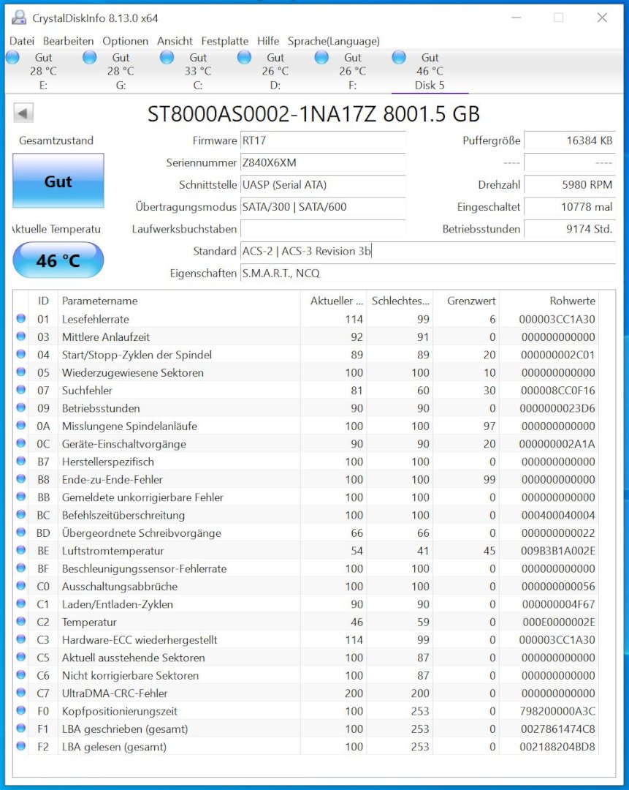The height and width of the screenshot is (790, 629).
Task: Select the C: drive status orb
Action: coord(167,58)
